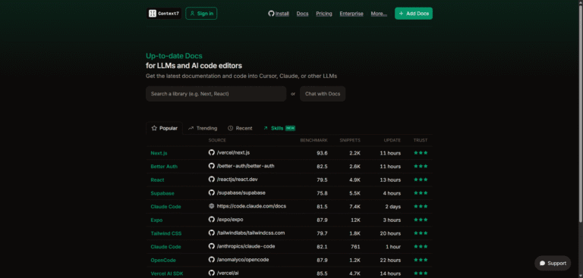Click the Sign in button

201,14
